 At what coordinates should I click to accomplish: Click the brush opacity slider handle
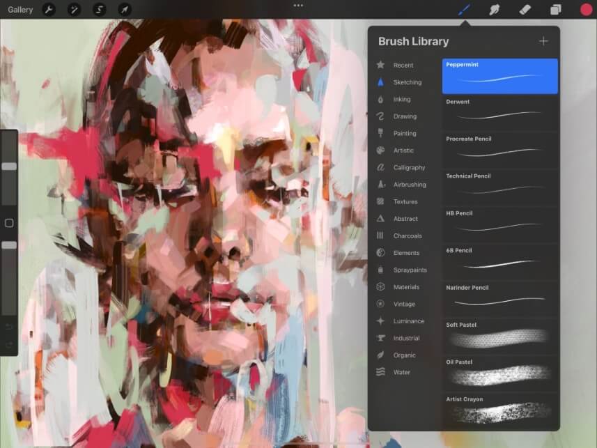point(9,245)
